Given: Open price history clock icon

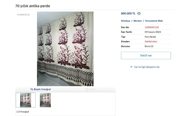Looking at the screenshot, I should (139, 13).
